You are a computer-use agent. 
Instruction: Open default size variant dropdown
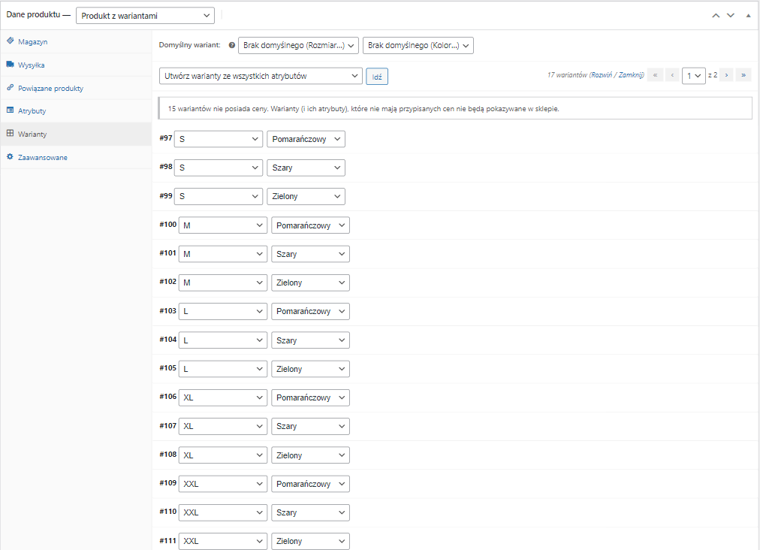[298, 46]
